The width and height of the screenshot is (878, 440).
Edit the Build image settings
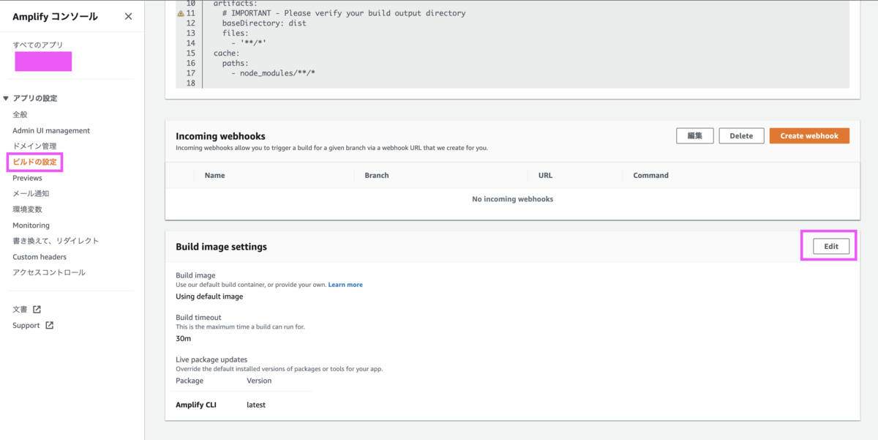click(831, 247)
